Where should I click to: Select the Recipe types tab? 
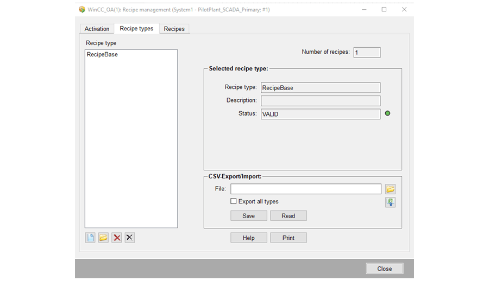(x=136, y=28)
